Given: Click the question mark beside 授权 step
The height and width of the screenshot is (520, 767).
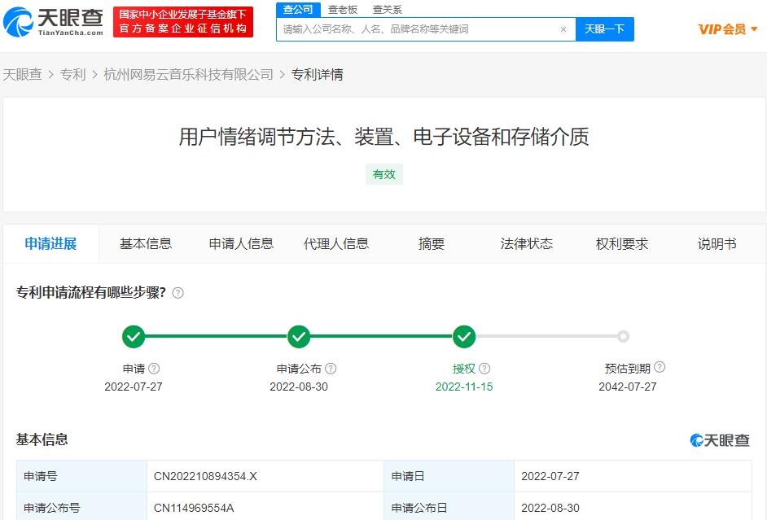Looking at the screenshot, I should pos(484,369).
